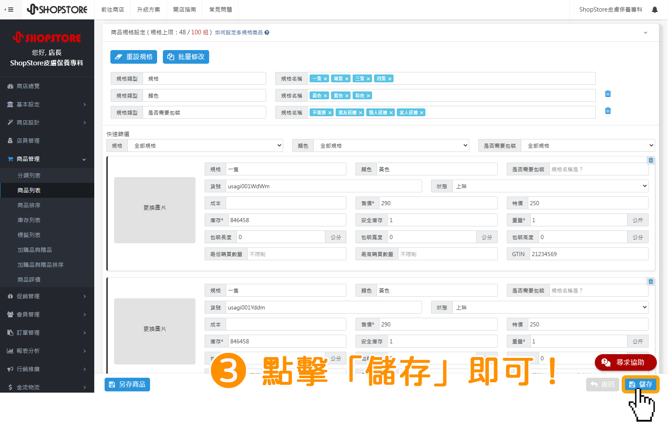
Task: Open 前往商店 in top navigation
Action: [112, 10]
